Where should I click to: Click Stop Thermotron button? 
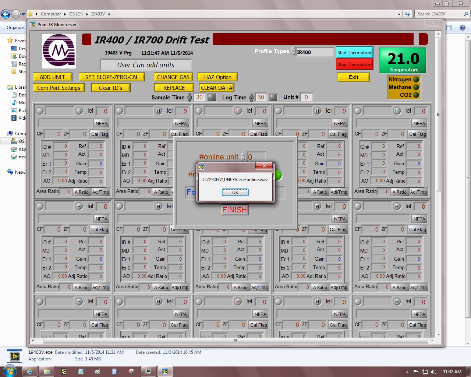[x=354, y=64]
